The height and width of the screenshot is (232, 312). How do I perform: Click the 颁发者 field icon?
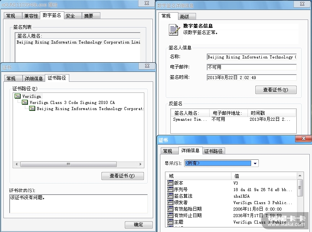[170, 203]
